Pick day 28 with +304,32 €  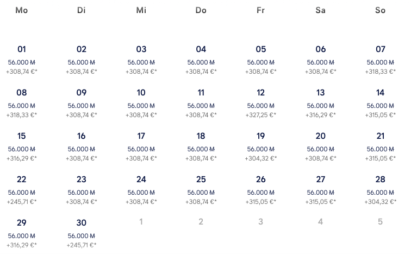pyautogui.click(x=380, y=190)
